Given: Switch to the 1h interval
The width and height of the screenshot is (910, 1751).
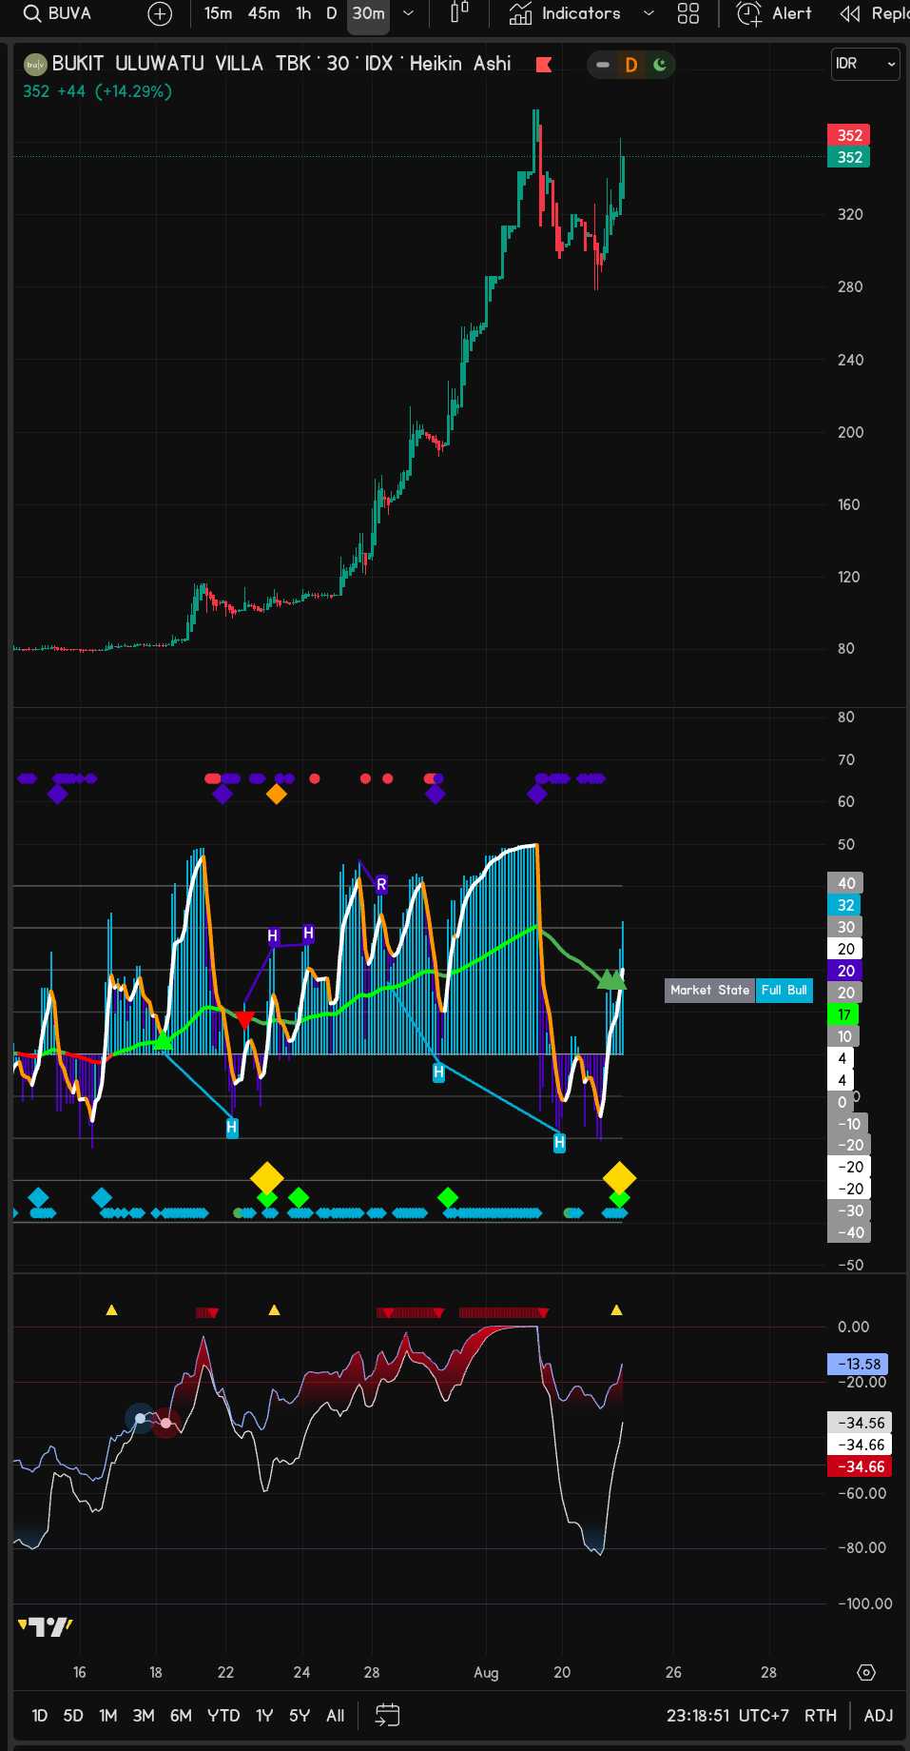Looking at the screenshot, I should 303,13.
